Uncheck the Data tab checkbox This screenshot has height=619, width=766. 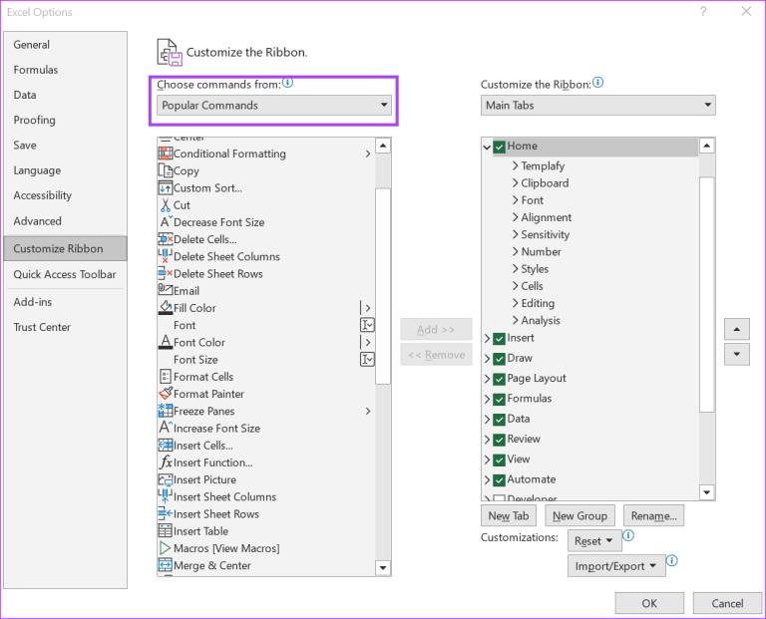coord(499,420)
